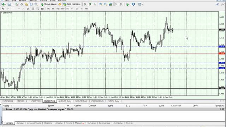
Task: Select the Fibonacci Retracement tool
Action: 33,9
